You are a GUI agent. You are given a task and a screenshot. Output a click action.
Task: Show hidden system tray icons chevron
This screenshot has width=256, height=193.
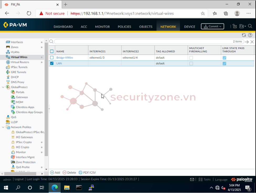(x=211, y=187)
